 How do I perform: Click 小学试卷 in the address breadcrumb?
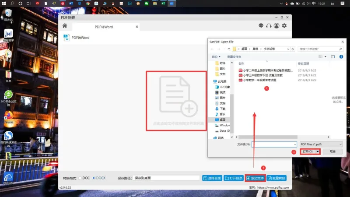tap(269, 49)
